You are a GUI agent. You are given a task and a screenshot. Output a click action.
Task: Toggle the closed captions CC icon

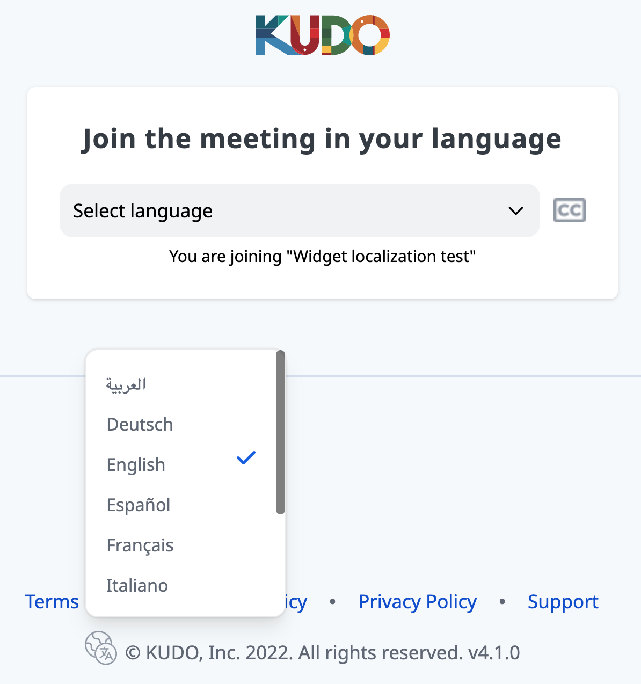click(x=569, y=210)
